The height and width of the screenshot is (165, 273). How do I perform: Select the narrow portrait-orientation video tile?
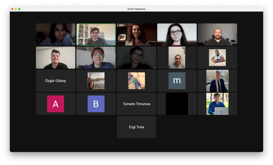[177, 58]
